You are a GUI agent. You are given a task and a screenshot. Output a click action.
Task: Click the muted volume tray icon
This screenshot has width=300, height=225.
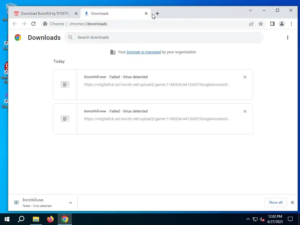tap(262, 219)
